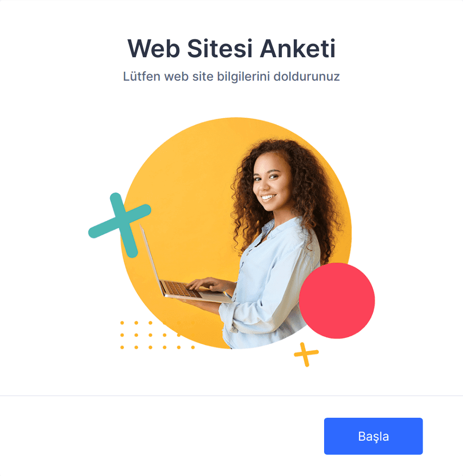Click the word Anketi in title
This screenshot has height=476, width=463.
click(298, 48)
